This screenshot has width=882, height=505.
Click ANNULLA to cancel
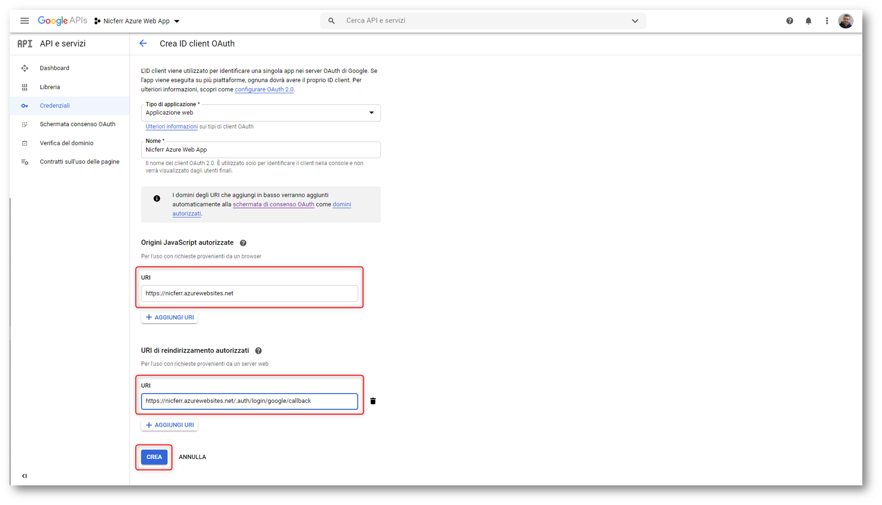(193, 457)
